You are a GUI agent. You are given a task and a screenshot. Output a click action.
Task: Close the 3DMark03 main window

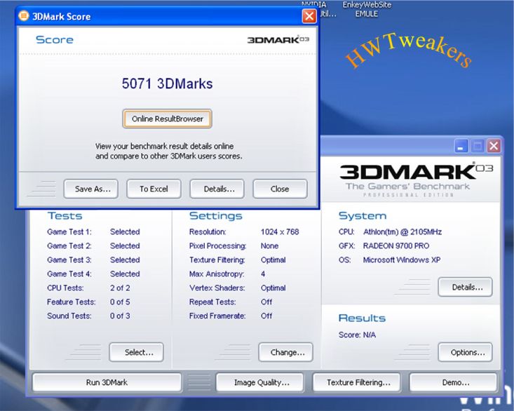[x=494, y=146]
